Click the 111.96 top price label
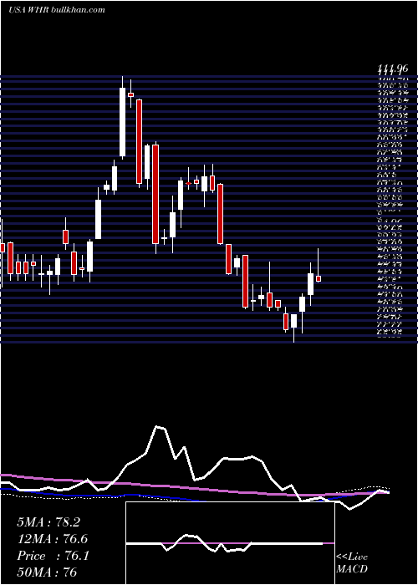 393,69
